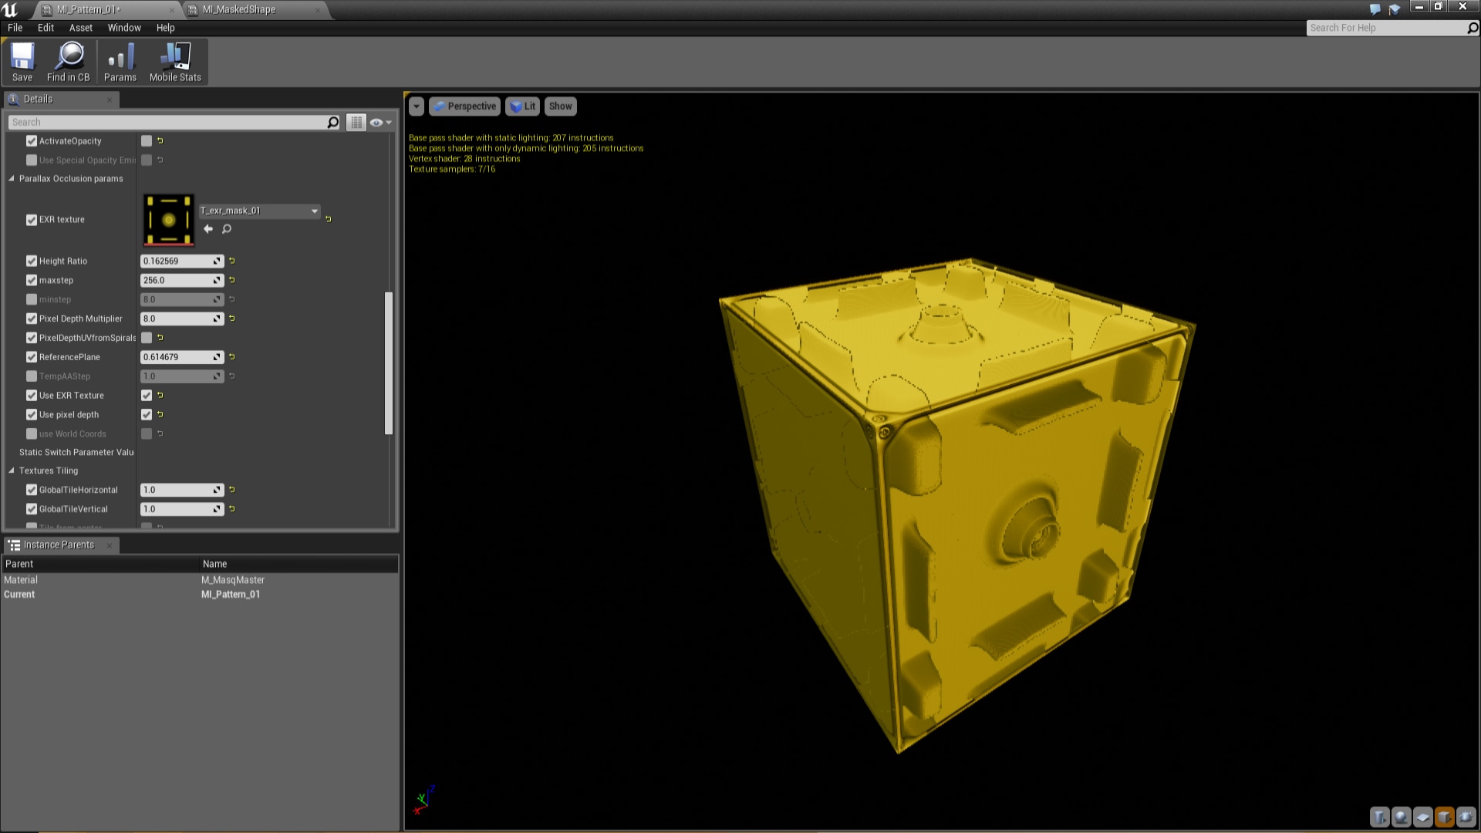Select the Details panel tab
The height and width of the screenshot is (833, 1481).
click(62, 99)
